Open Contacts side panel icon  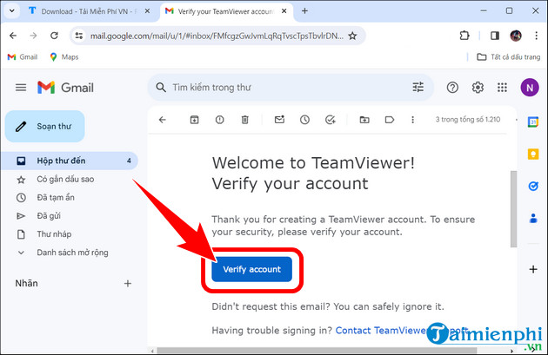[533, 219]
